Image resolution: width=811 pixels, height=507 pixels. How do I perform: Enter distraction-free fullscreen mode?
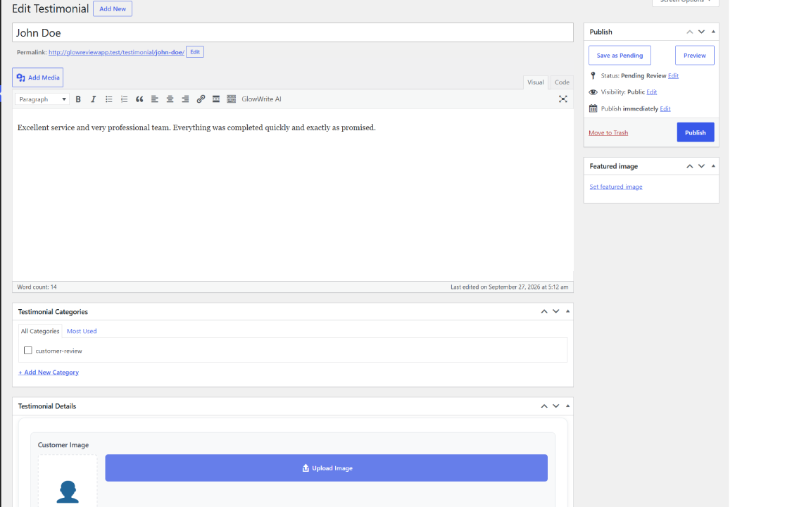tap(562, 99)
